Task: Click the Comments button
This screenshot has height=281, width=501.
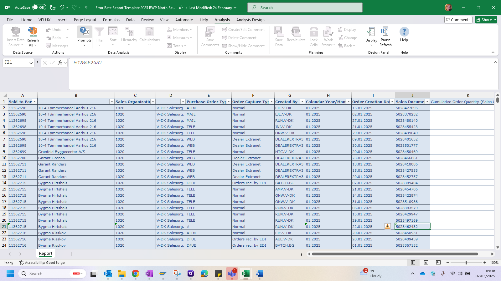Action: click(458, 20)
